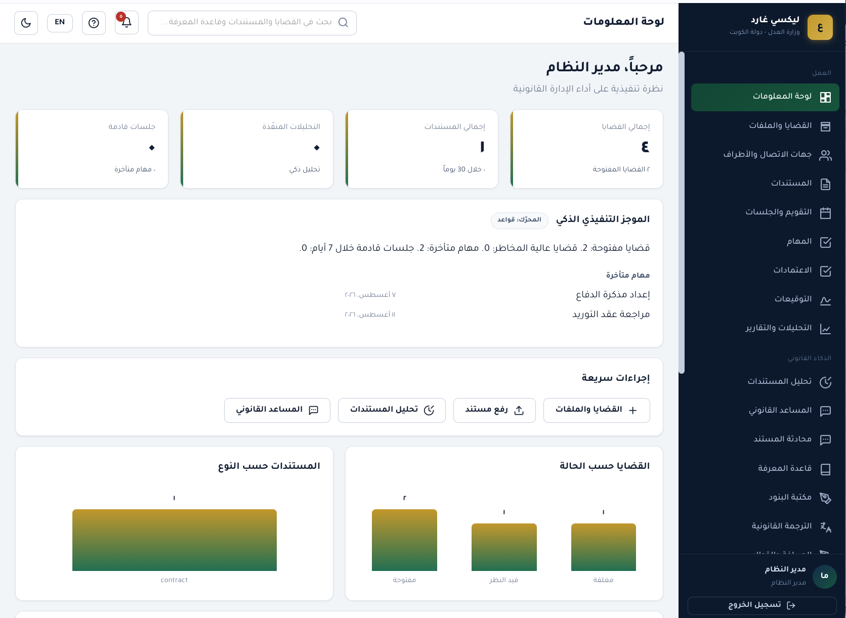Viewport: 846px width, 618px height.
Task: Open جهات الاتصال والأطراف in the sidebar
Action: [x=765, y=155]
